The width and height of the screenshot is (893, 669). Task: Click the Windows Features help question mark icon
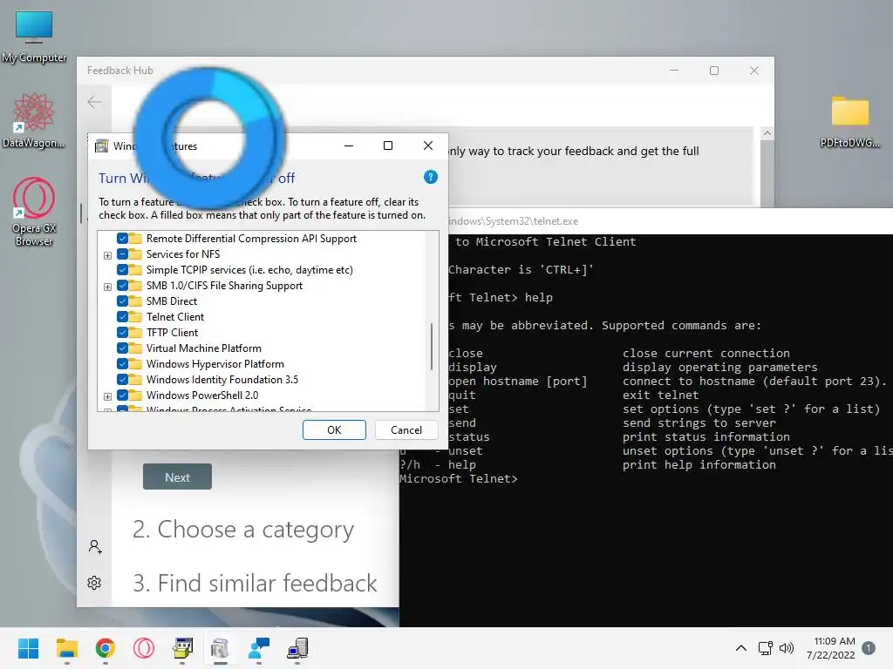[431, 177]
